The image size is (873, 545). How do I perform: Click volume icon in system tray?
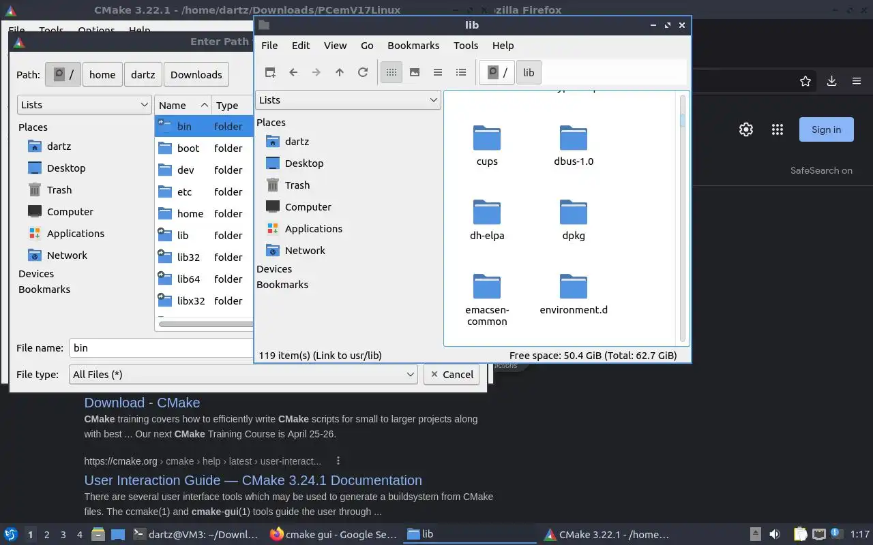click(775, 535)
